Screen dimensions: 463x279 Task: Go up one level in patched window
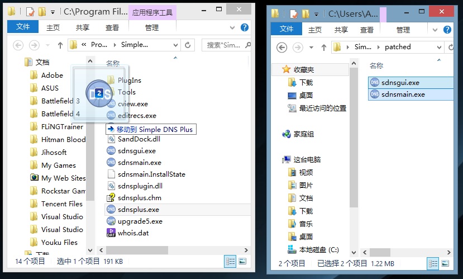(x=323, y=48)
